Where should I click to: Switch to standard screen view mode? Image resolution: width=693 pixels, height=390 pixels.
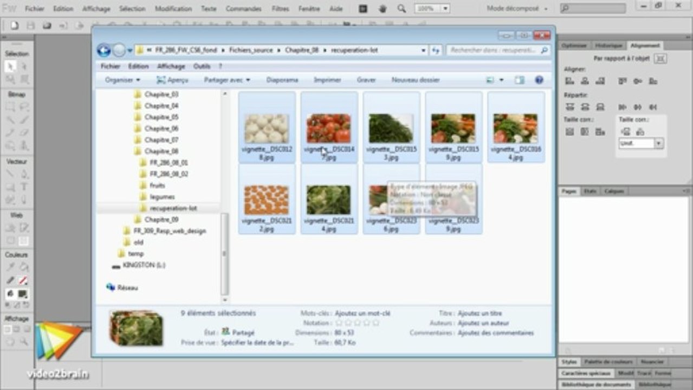[7, 329]
